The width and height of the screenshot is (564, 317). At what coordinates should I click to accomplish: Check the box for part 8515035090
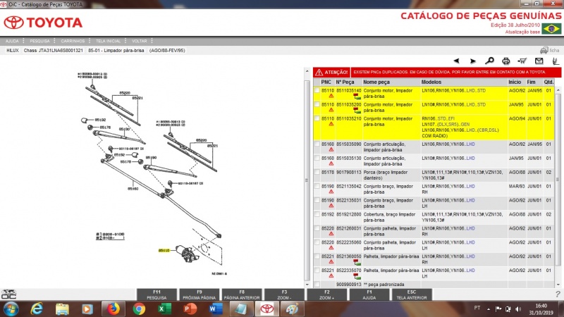coord(317,144)
